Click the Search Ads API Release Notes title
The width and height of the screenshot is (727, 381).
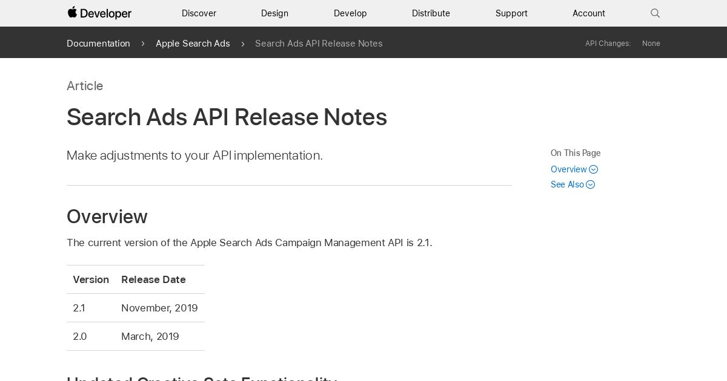tap(227, 117)
